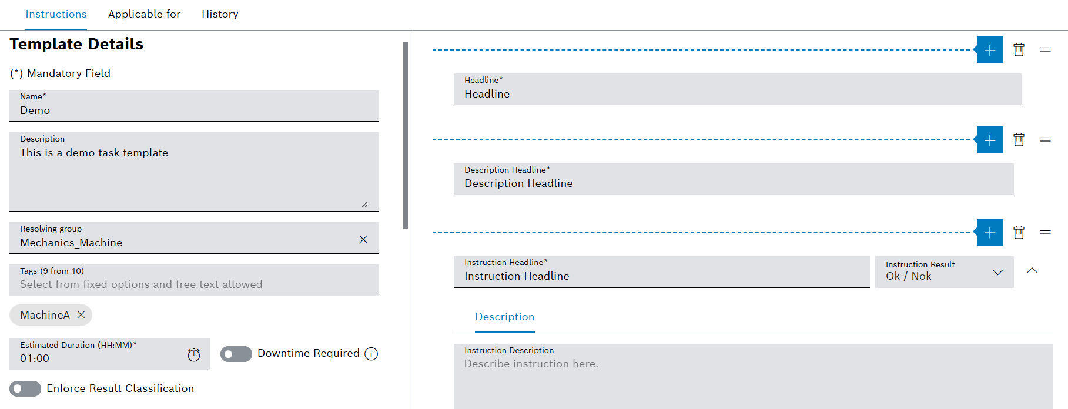Collapse the instruction section with the chevron
Viewport: 1068px width, 409px height.
(x=1032, y=270)
